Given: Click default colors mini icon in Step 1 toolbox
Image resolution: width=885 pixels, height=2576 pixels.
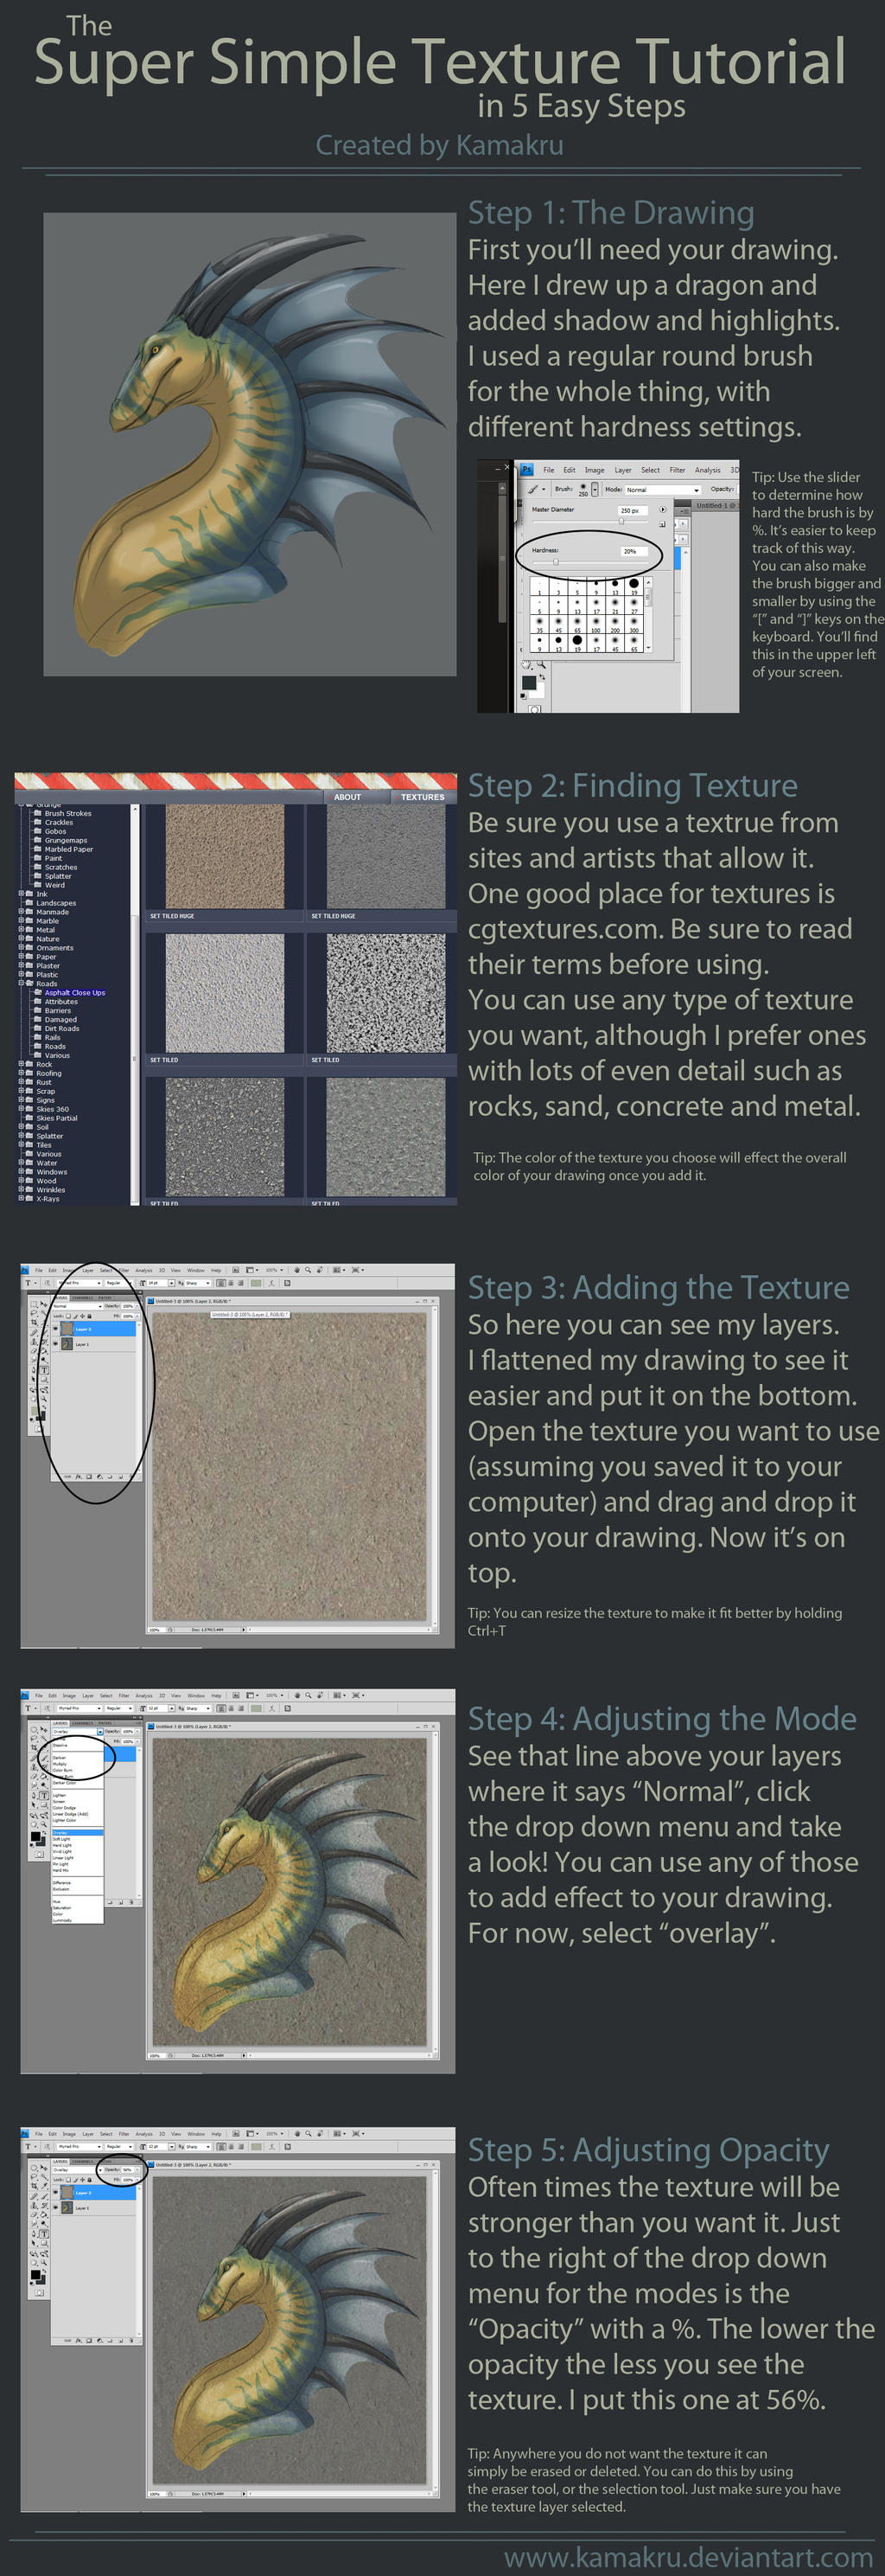Looking at the screenshot, I should [524, 697].
